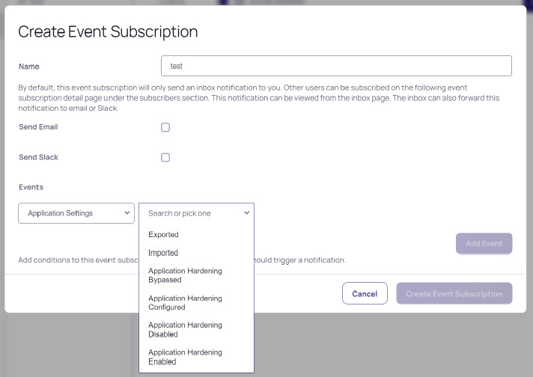Click the chevron arrow in Application Settings dropdown
The height and width of the screenshot is (377, 533).
126,213
